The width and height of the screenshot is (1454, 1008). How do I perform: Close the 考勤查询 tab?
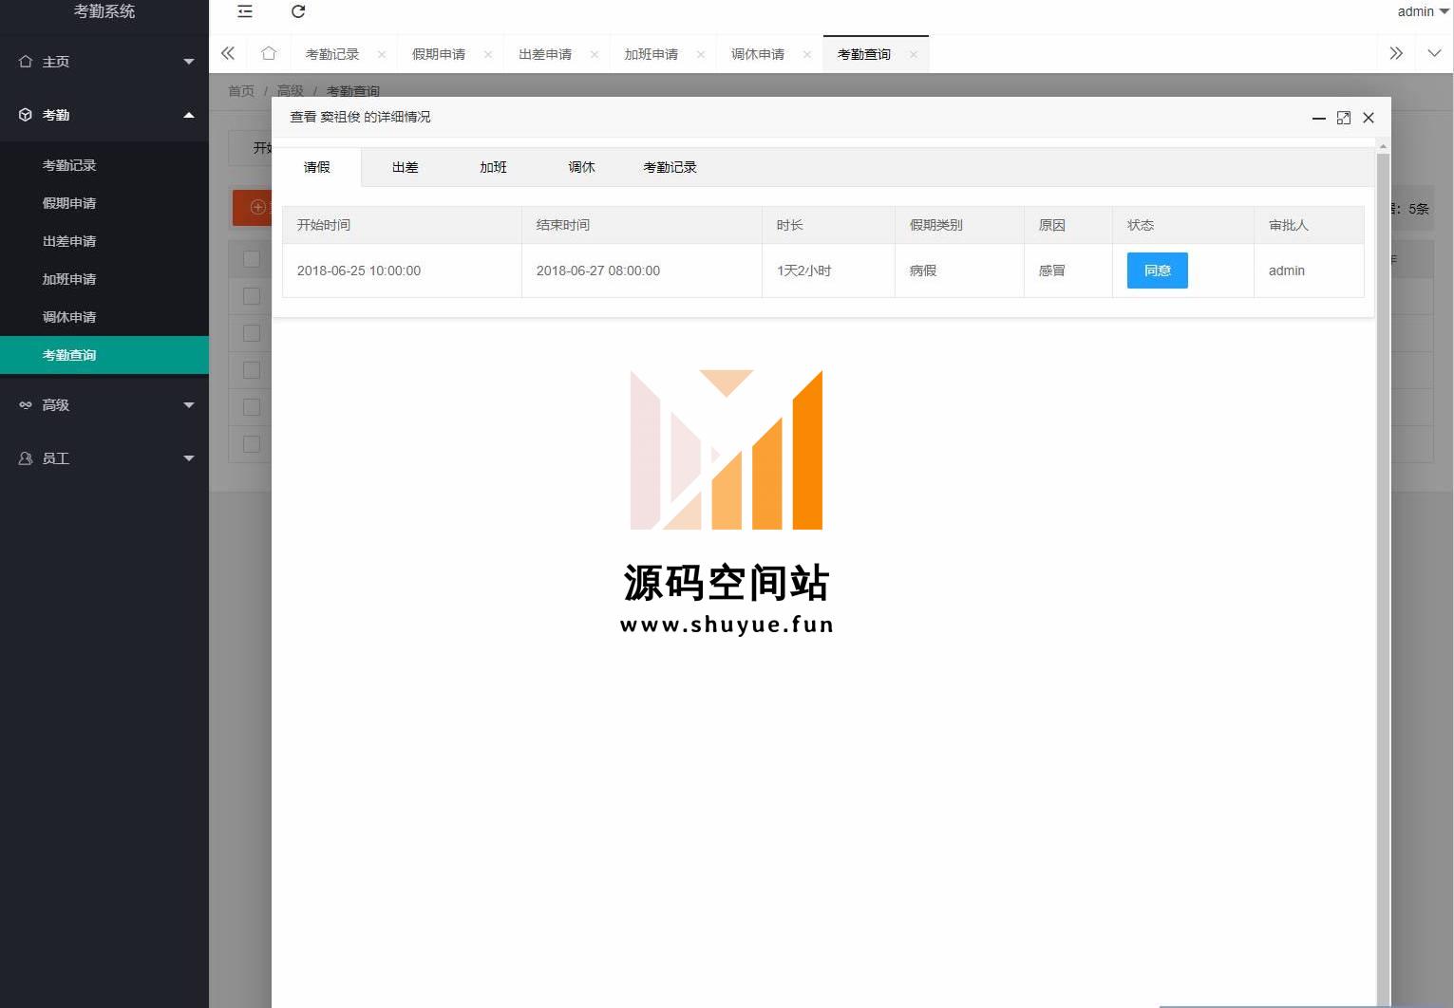click(914, 54)
